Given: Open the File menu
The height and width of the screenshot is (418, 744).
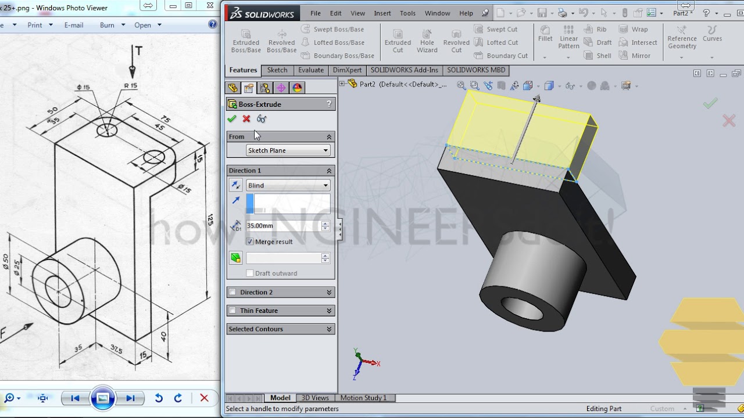Looking at the screenshot, I should (x=316, y=13).
